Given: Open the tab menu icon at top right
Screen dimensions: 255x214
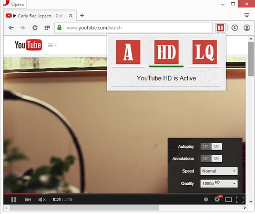Looking at the screenshot, I should (247, 15).
